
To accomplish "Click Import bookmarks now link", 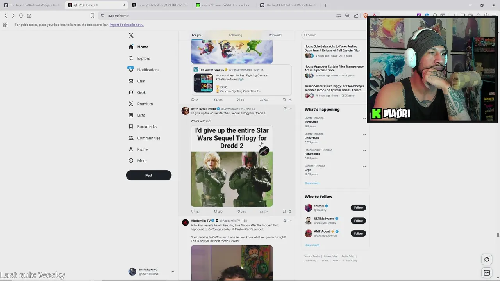I will coord(127,25).
